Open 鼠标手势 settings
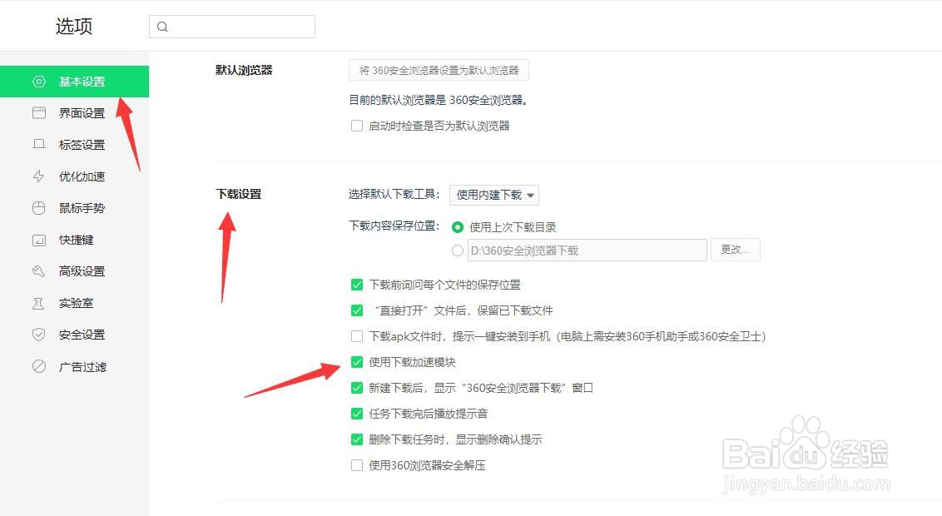 coord(75,208)
